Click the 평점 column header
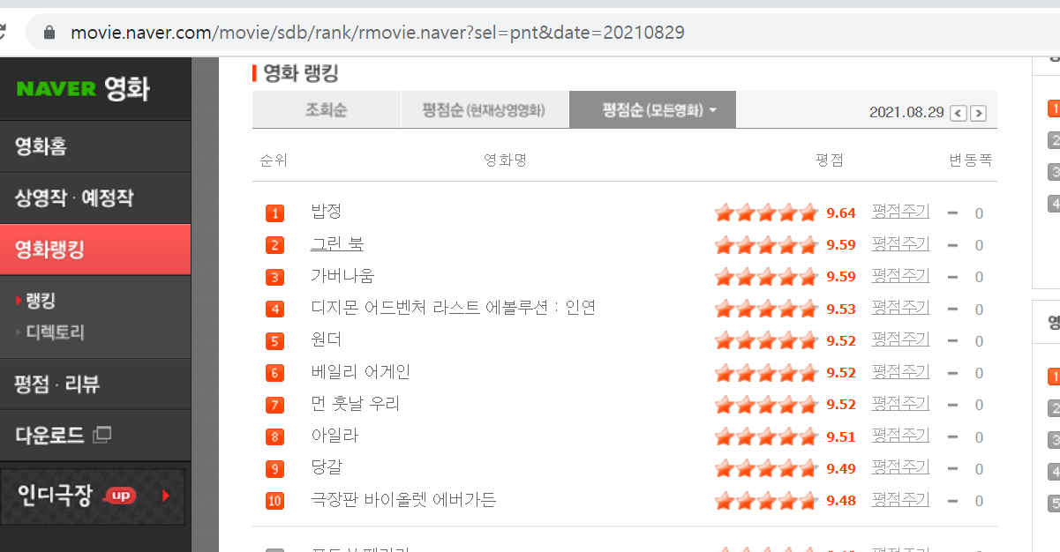1060x552 pixels. [x=830, y=160]
